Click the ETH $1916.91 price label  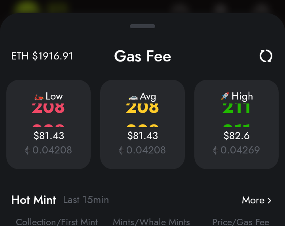[42, 56]
